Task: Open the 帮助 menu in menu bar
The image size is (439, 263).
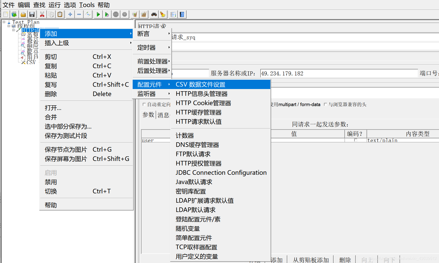Action: click(104, 5)
